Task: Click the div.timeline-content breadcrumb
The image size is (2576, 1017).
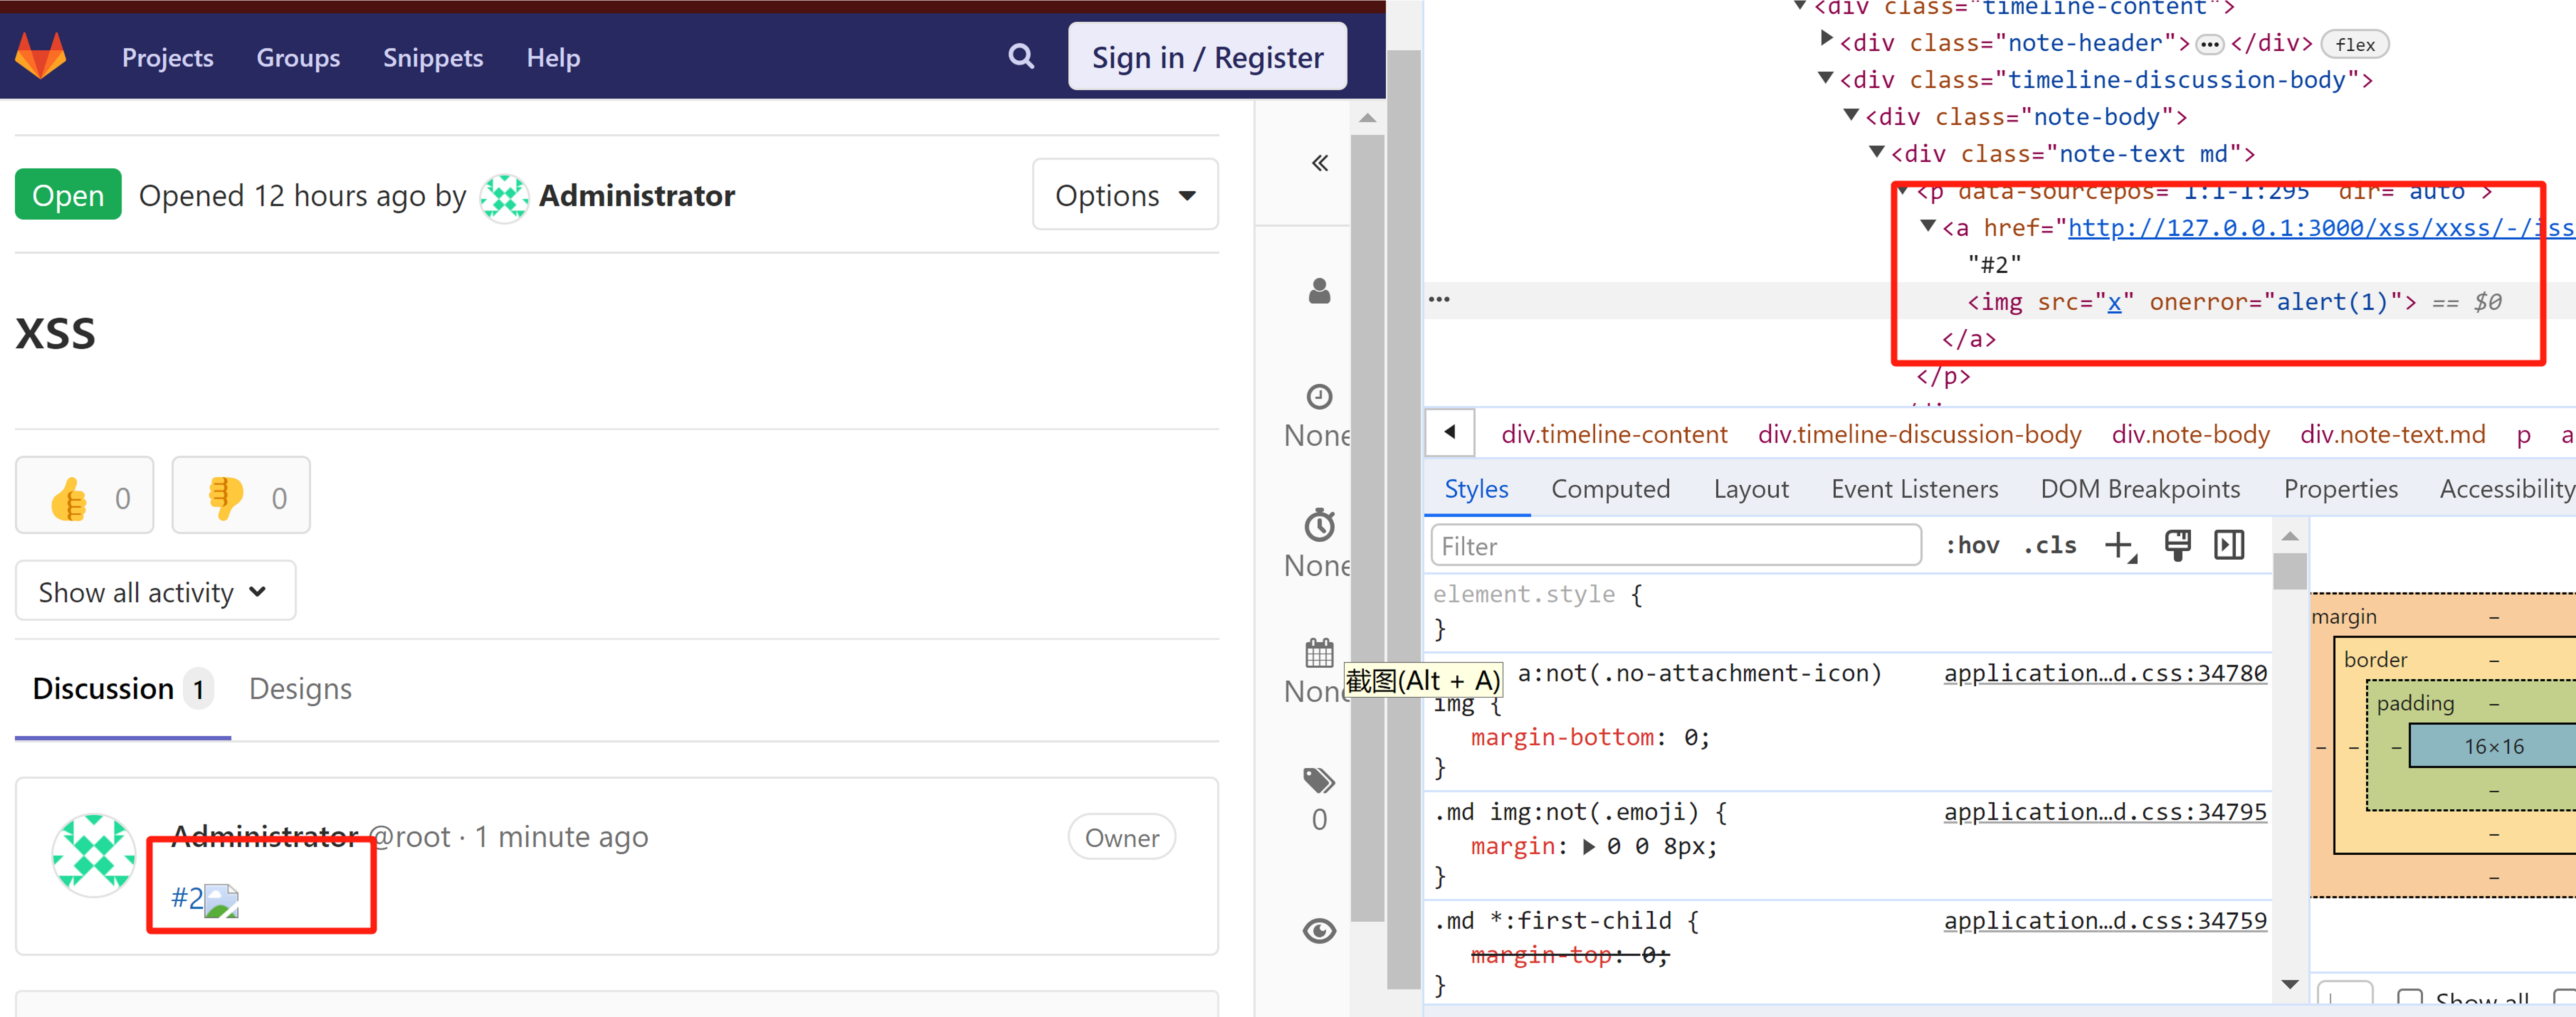Action: [x=1614, y=434]
